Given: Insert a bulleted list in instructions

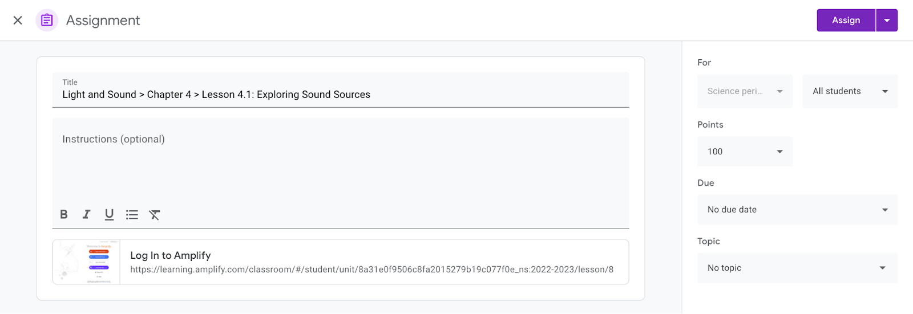Looking at the screenshot, I should (132, 214).
